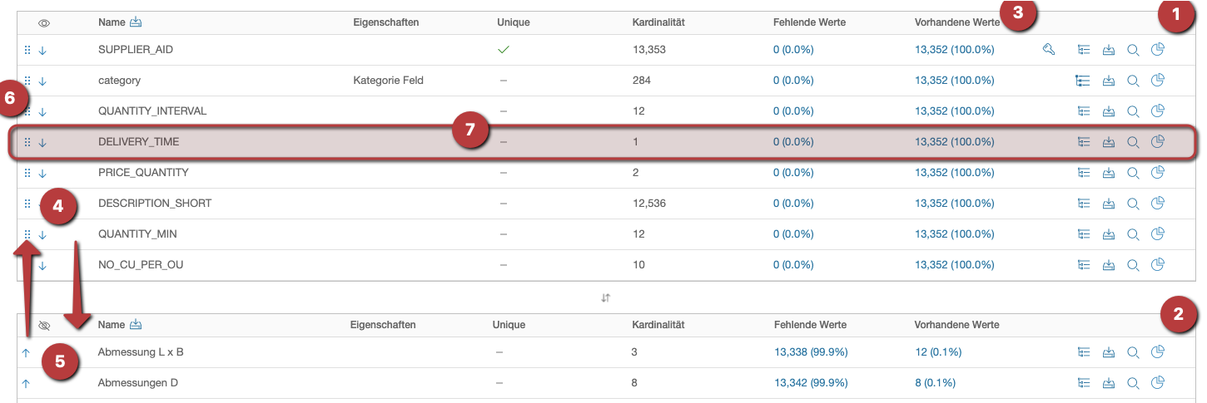Click magnifier icon in category row

(x=1133, y=81)
